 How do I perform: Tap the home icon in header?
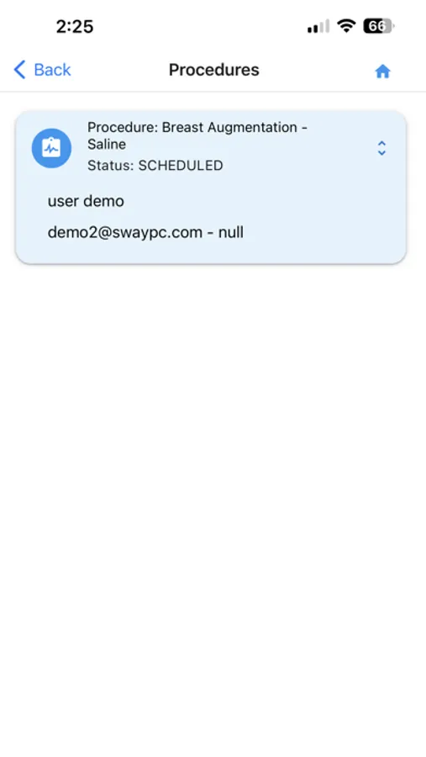(x=382, y=71)
